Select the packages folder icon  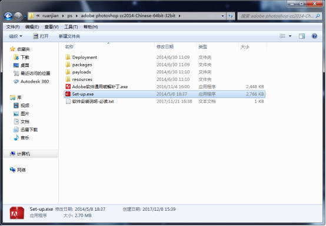point(68,65)
